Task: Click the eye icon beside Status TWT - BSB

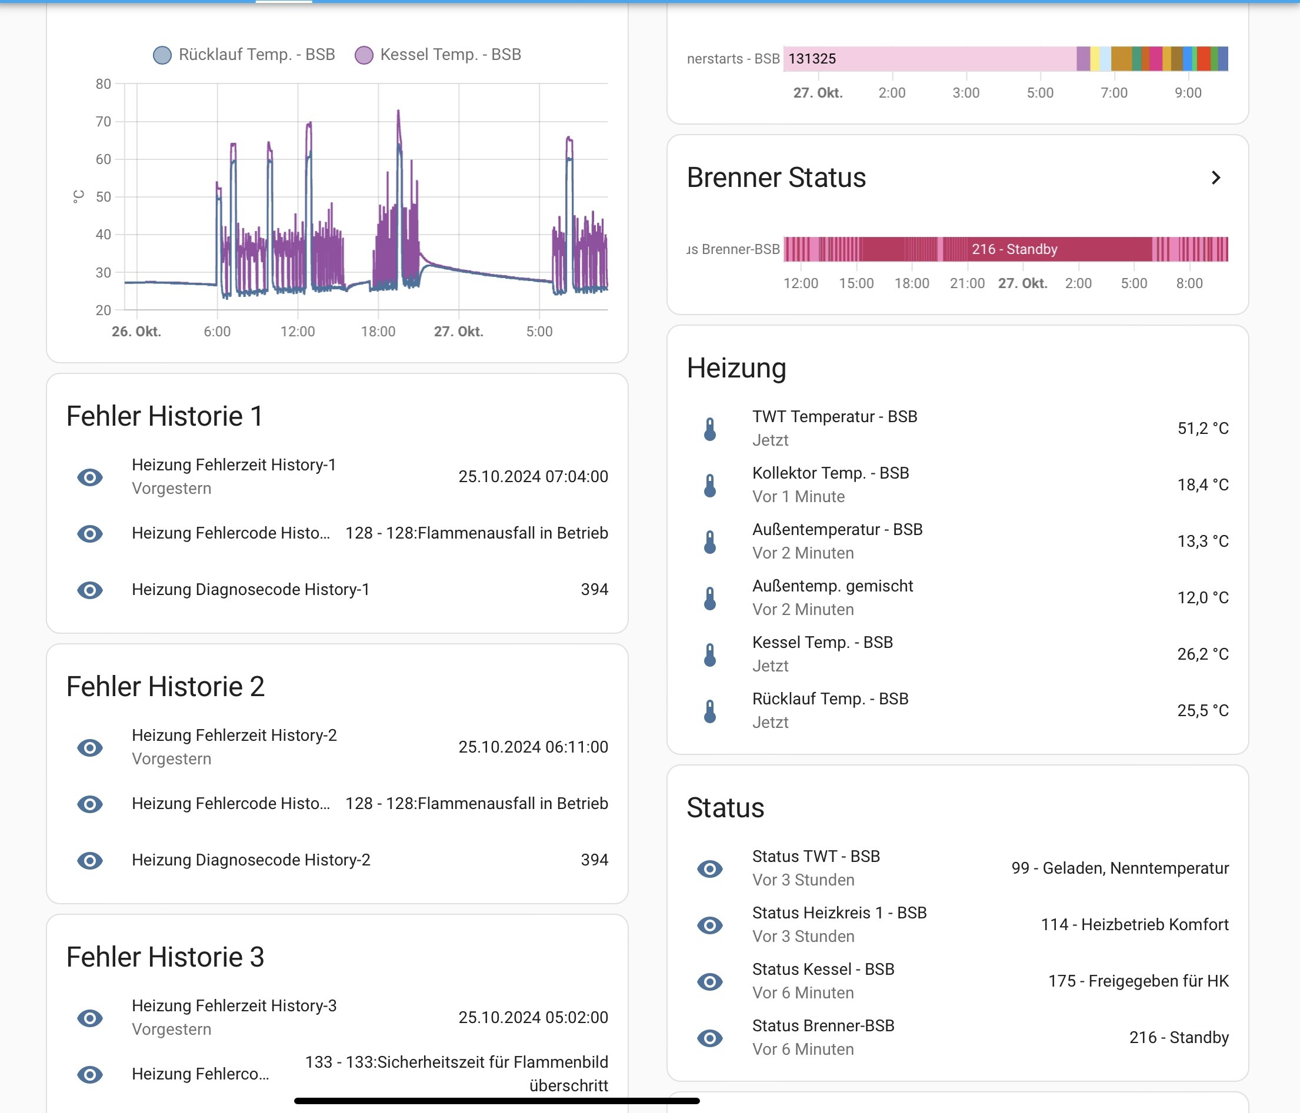Action: 709,868
